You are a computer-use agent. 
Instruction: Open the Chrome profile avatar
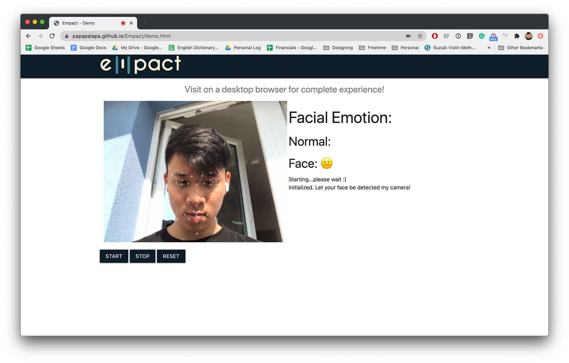pyautogui.click(x=529, y=36)
